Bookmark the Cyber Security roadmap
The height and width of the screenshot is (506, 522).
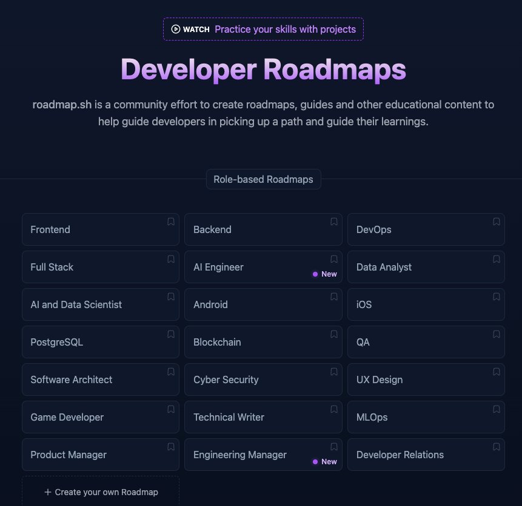point(334,372)
